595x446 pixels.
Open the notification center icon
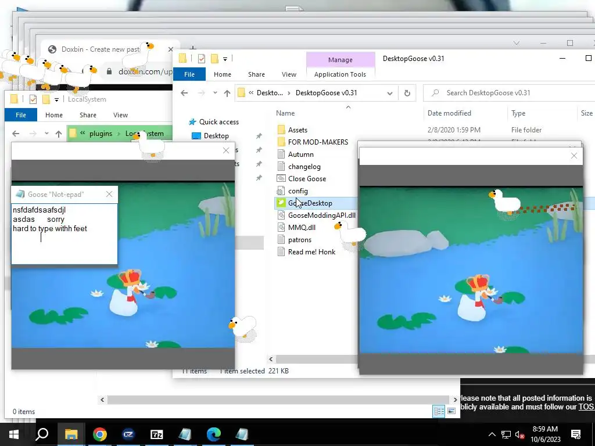pyautogui.click(x=576, y=434)
